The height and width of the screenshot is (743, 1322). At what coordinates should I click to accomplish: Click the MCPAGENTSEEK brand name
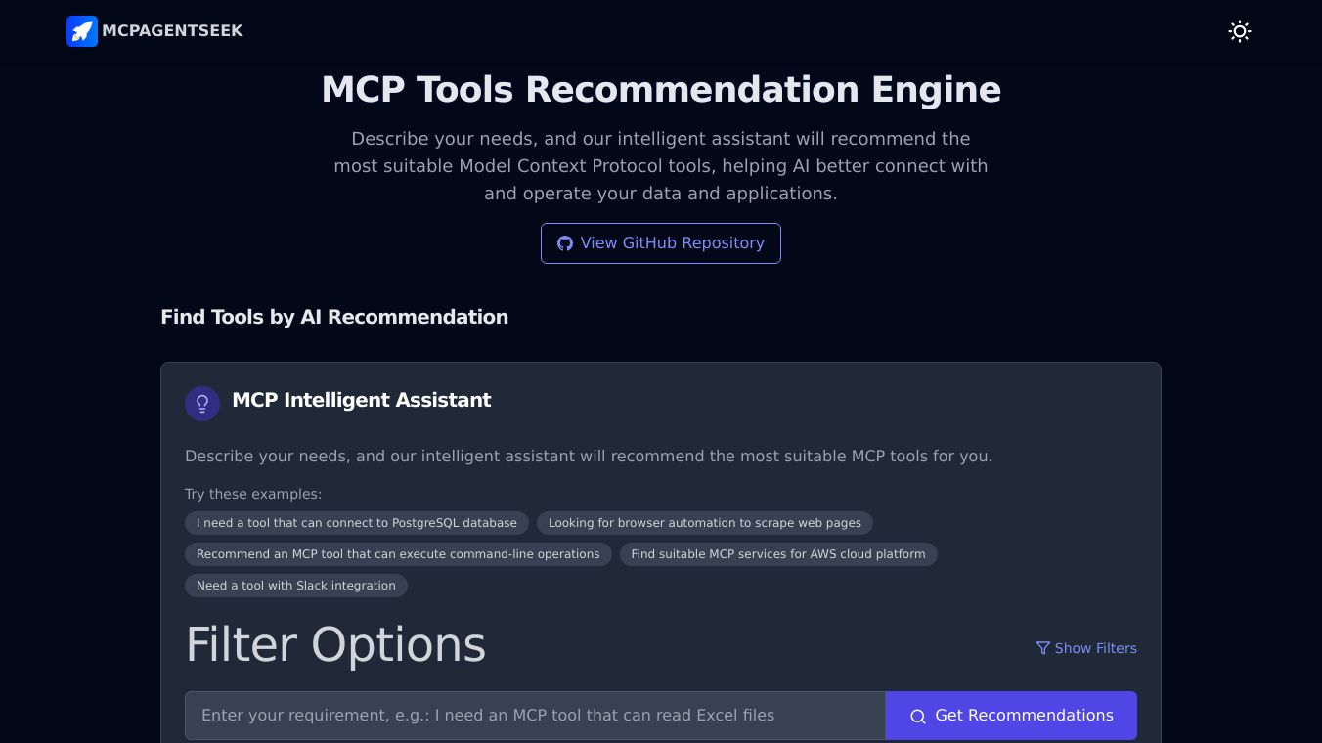click(x=172, y=31)
